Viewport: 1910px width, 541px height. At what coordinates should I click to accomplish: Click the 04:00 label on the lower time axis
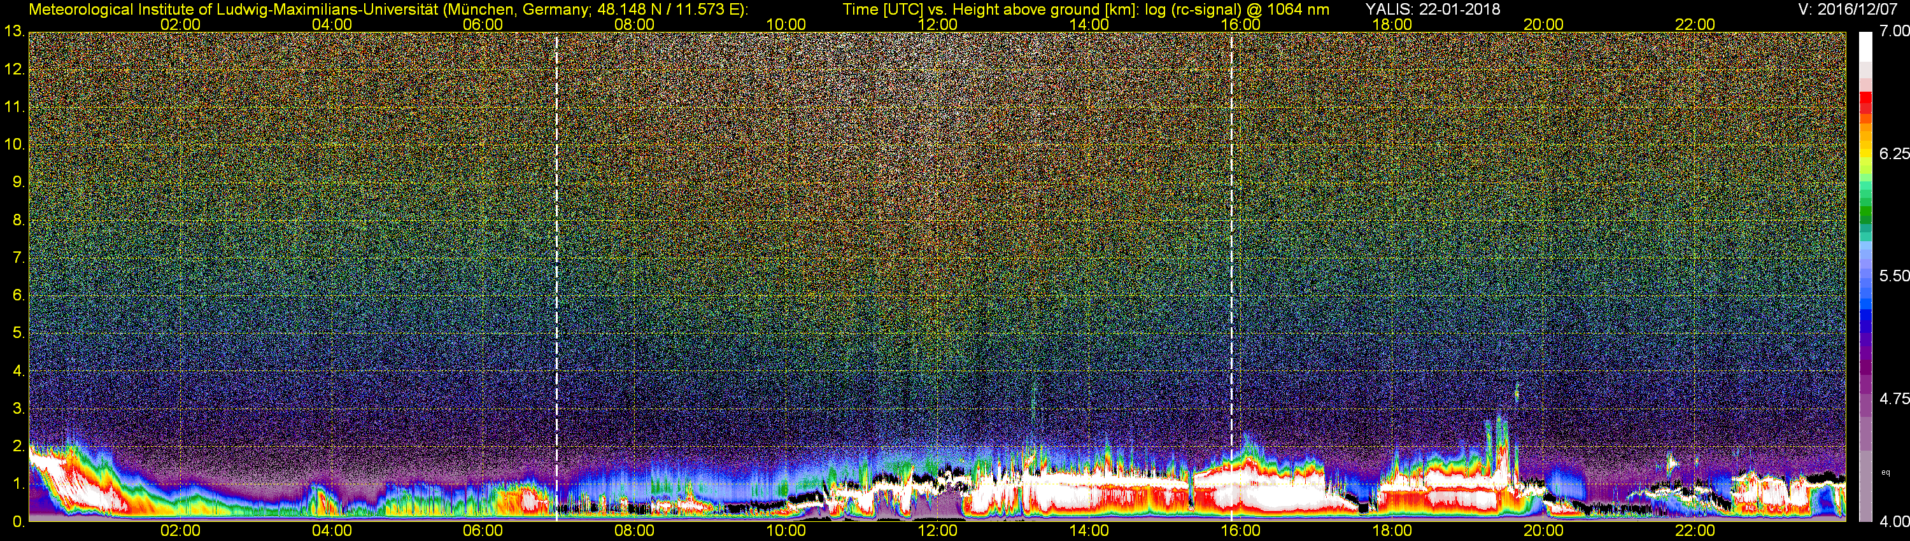point(332,531)
